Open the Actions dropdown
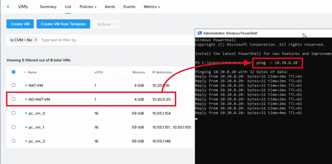The width and height of the screenshot is (332, 164). coord(106,24)
